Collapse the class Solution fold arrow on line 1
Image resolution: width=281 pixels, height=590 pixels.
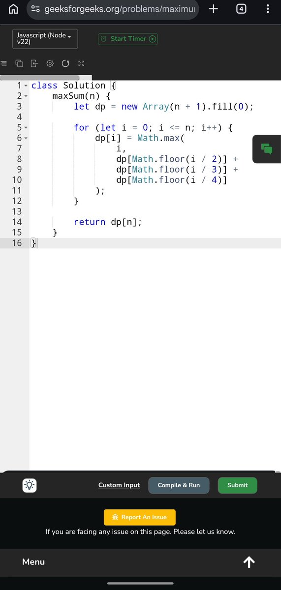(x=26, y=86)
